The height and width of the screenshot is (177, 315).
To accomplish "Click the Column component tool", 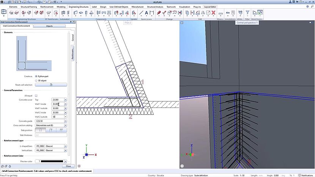I will (x=86, y=13).
